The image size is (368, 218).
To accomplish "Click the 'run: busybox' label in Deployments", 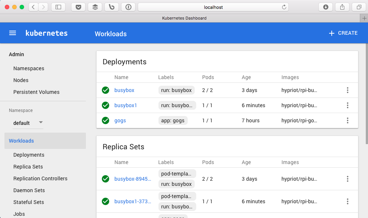I will tap(177, 90).
